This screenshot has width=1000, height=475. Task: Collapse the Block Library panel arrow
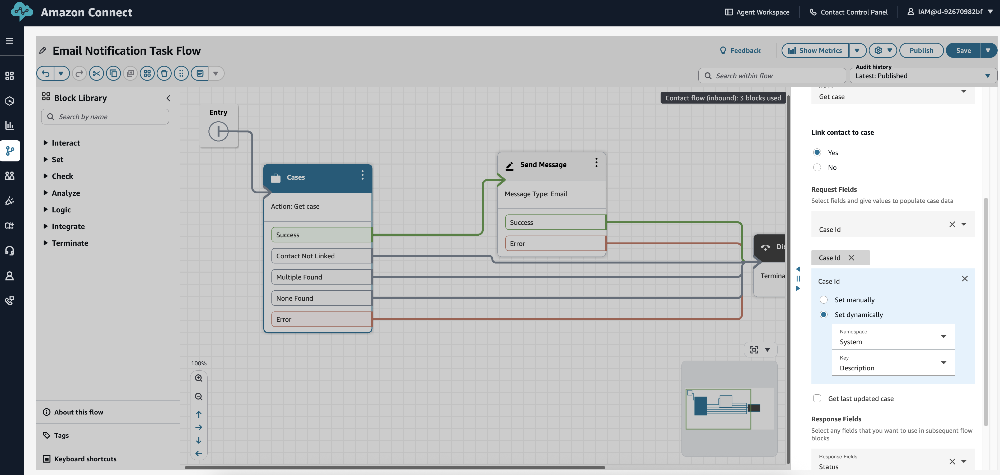click(x=168, y=98)
